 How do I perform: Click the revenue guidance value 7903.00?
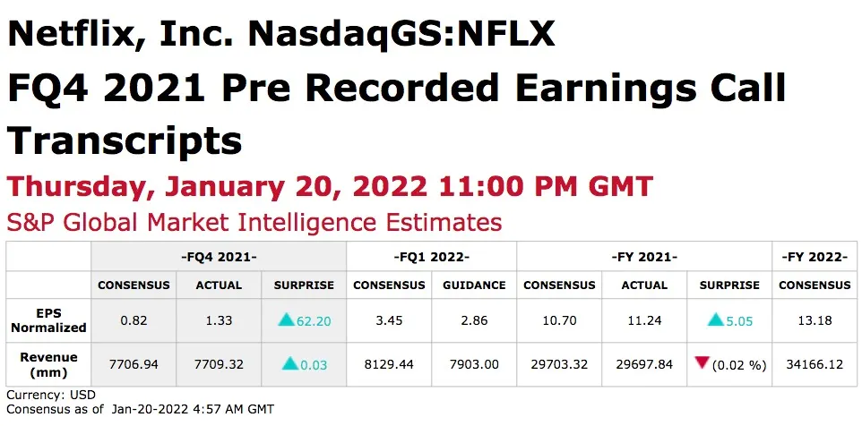pos(474,364)
